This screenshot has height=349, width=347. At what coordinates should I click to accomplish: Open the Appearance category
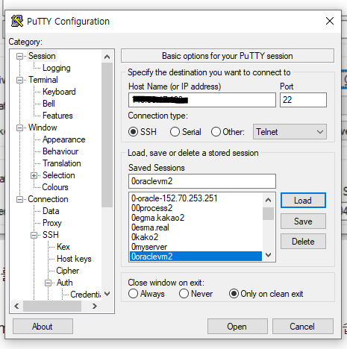coord(64,139)
